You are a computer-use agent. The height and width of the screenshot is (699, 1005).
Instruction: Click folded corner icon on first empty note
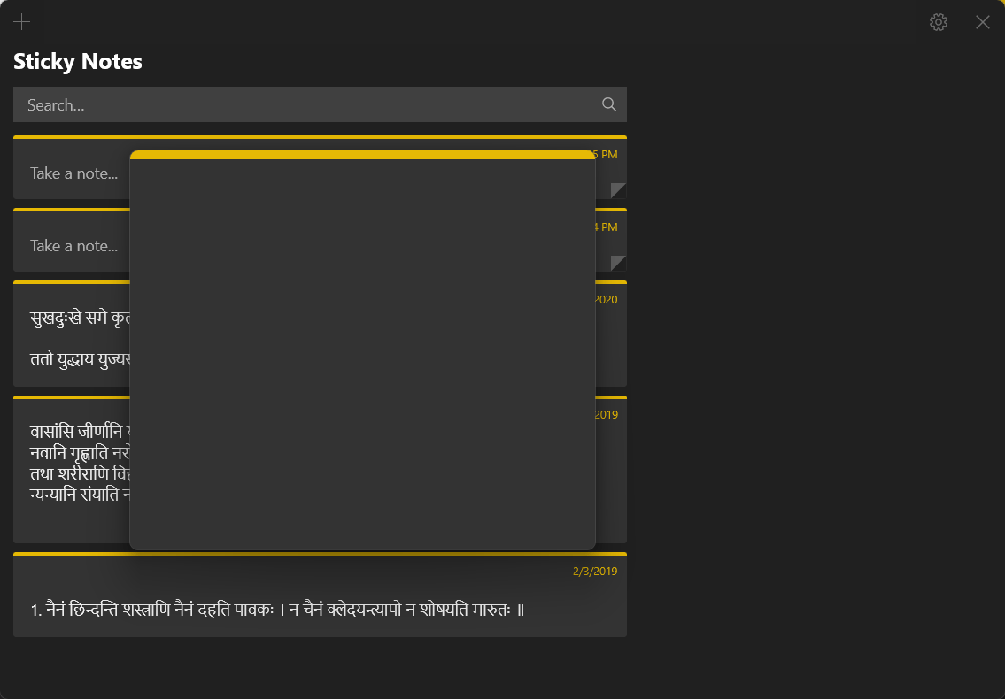[x=618, y=190]
